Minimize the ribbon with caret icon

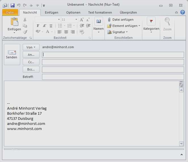click(176, 12)
